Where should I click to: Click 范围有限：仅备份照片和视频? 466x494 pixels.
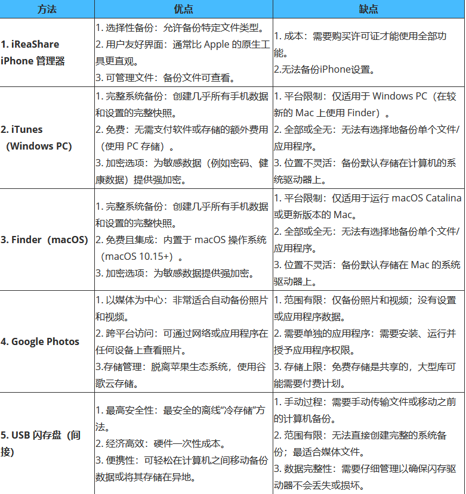365,309
